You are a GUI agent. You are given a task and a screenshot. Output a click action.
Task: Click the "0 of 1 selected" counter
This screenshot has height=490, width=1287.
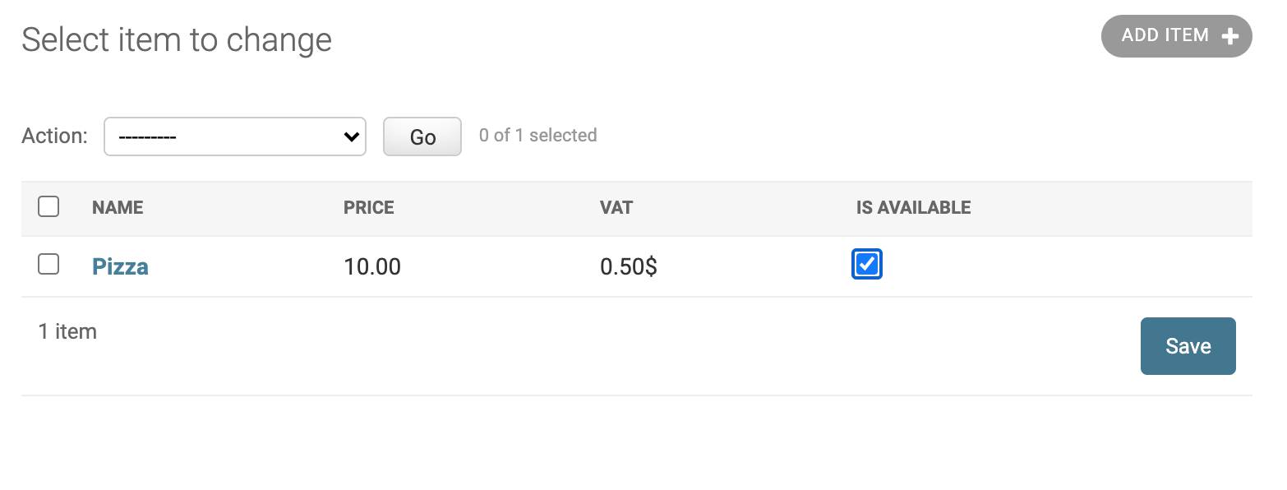click(x=537, y=136)
